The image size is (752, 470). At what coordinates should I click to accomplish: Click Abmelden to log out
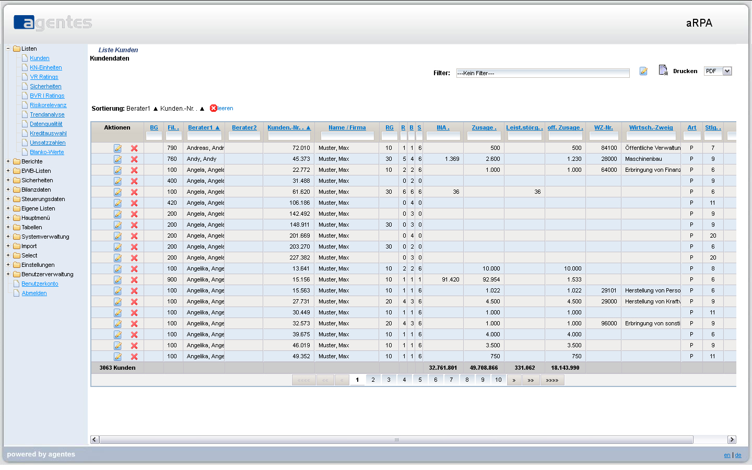pyautogui.click(x=34, y=293)
